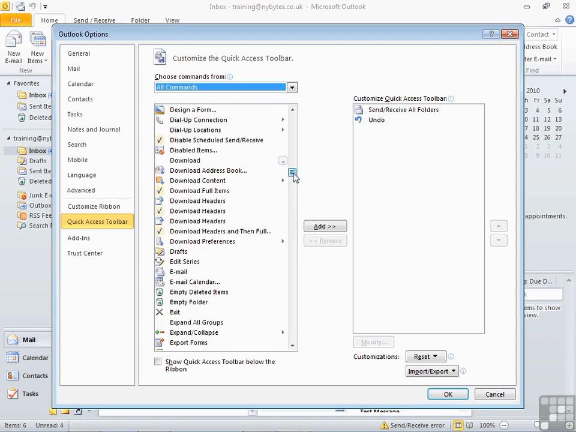Click the E-mail Calendar icon
Image resolution: width=576 pixels, height=432 pixels.
tap(160, 282)
